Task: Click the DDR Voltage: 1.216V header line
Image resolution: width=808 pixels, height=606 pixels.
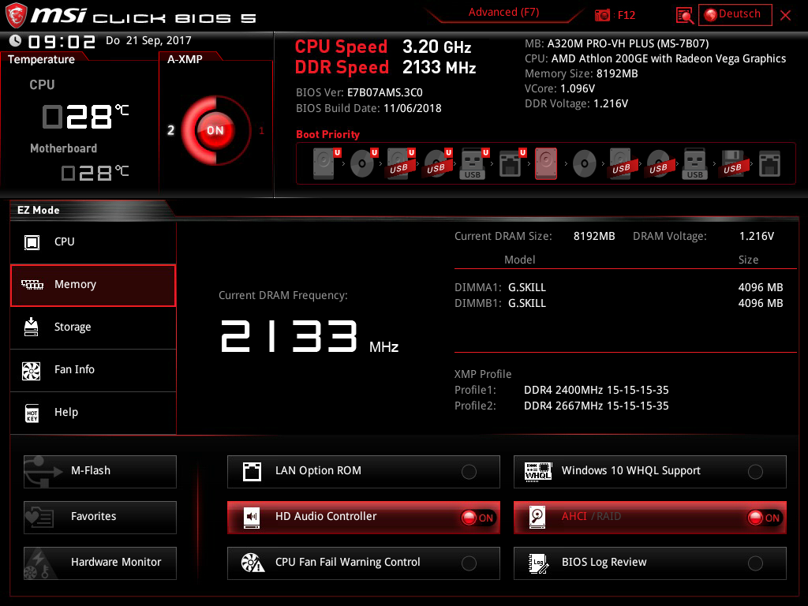Action: pos(576,103)
